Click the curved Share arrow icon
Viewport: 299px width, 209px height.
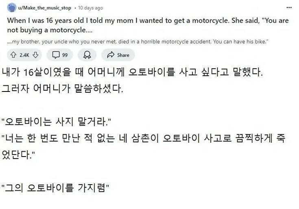(x=111, y=55)
